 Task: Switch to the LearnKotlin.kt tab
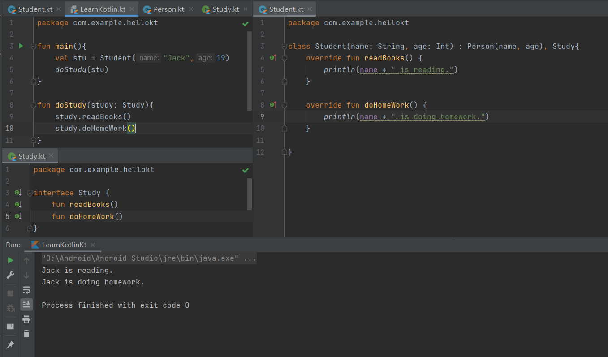pos(102,9)
